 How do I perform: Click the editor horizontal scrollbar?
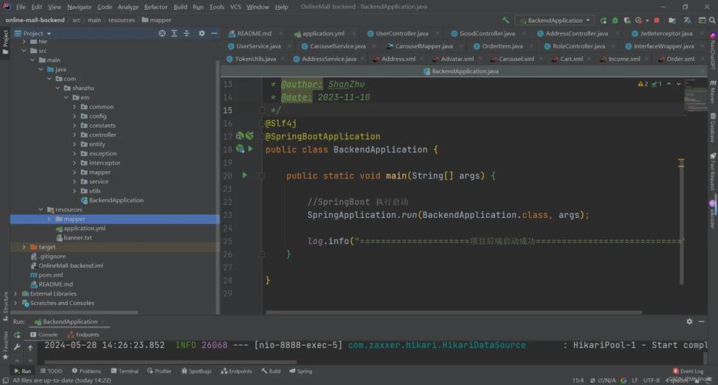pos(453,313)
